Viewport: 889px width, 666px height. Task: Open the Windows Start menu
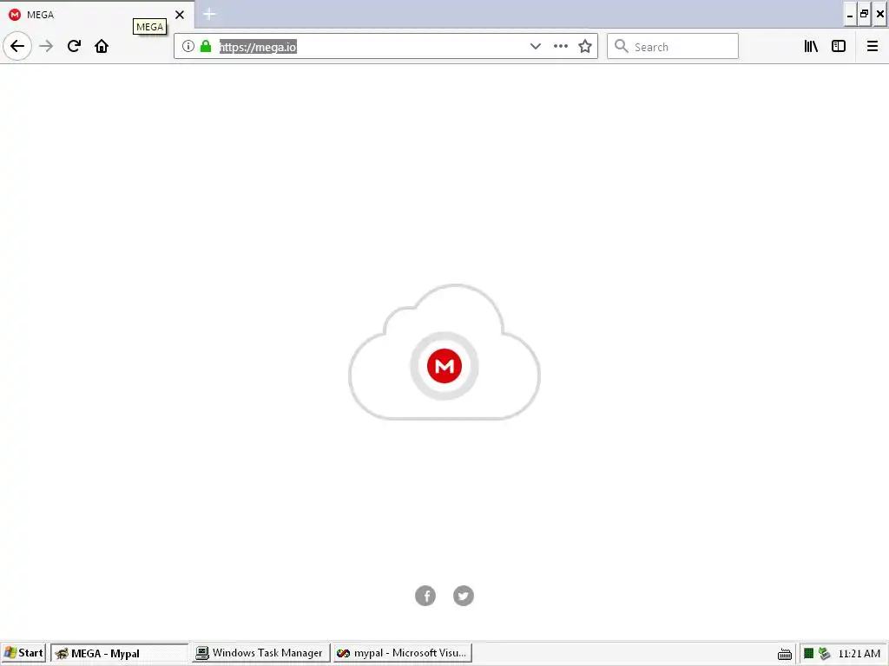[x=23, y=653]
